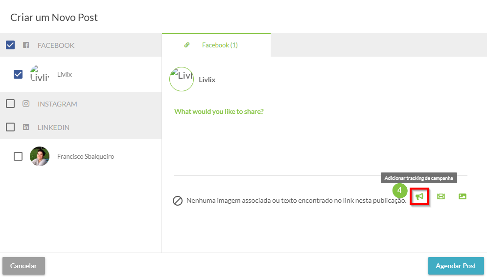The image size is (487, 277).
Task: Click the Facebook logo icon in sidebar
Action: [x=26, y=45]
